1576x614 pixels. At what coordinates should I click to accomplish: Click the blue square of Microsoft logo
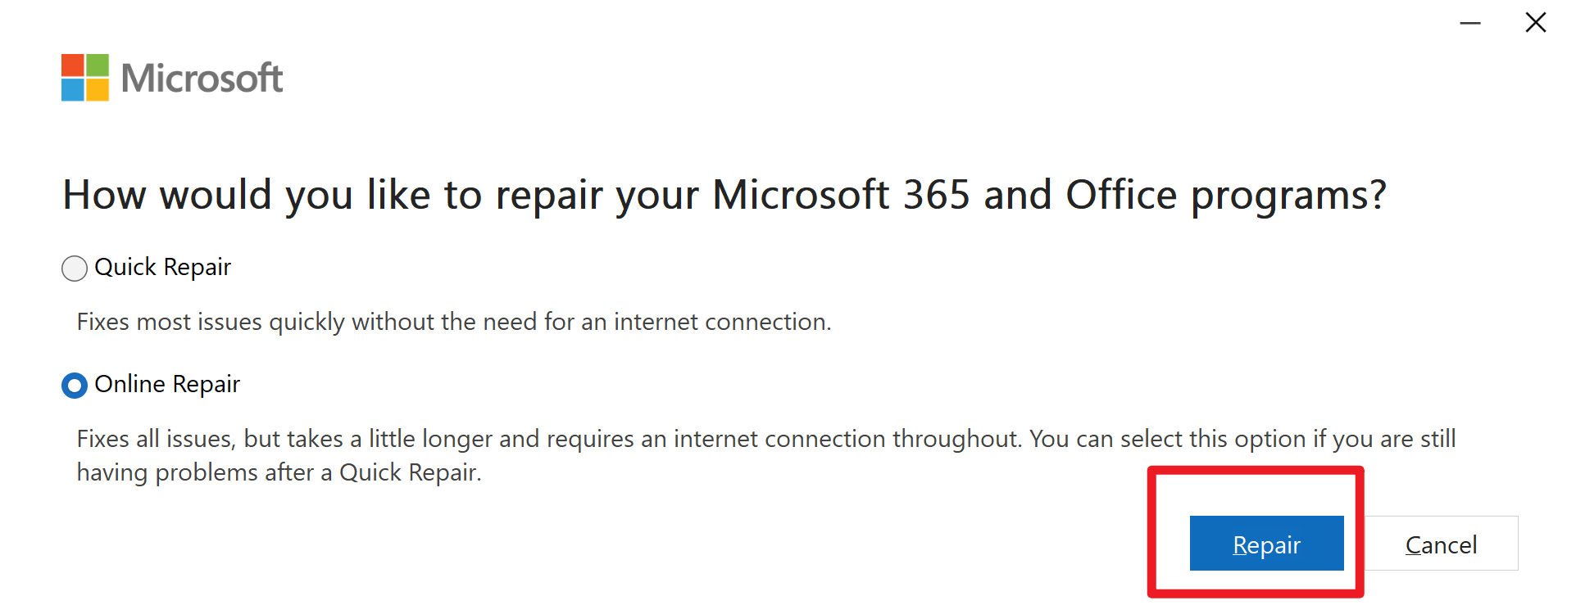73,90
